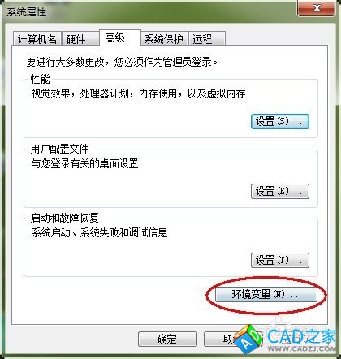Open startup and recovery 设置(T)
The image size is (341, 359).
coord(280,261)
